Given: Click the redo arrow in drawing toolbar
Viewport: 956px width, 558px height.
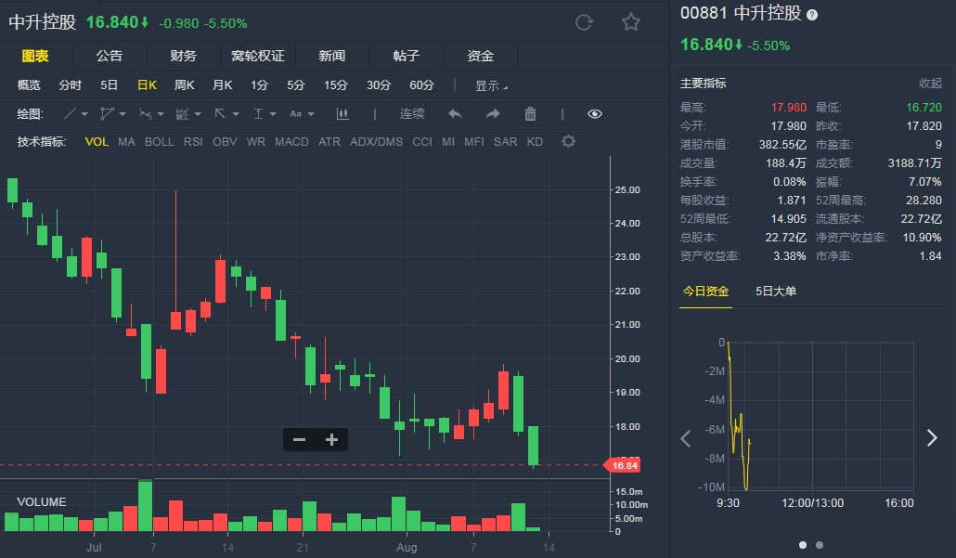Looking at the screenshot, I should [x=493, y=114].
